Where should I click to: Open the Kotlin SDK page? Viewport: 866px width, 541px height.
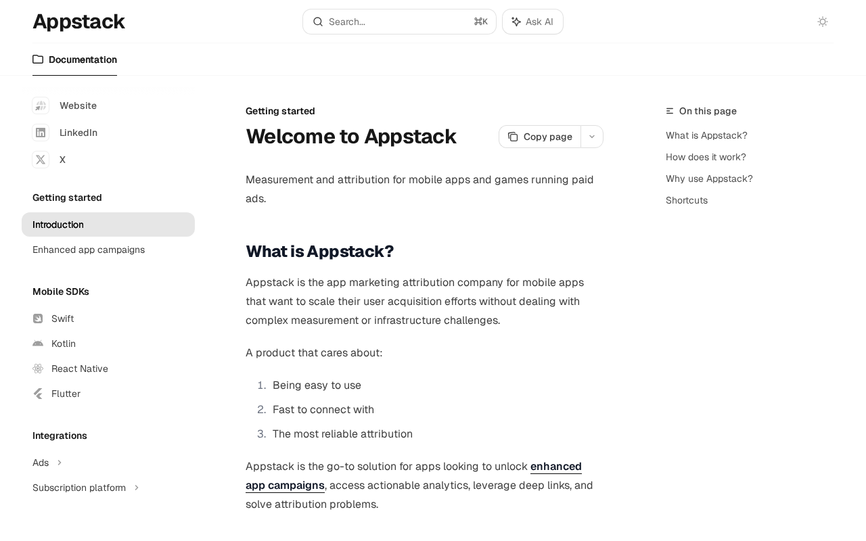click(x=64, y=344)
